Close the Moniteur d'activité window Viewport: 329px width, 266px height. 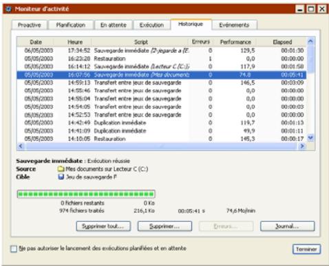pos(322,9)
